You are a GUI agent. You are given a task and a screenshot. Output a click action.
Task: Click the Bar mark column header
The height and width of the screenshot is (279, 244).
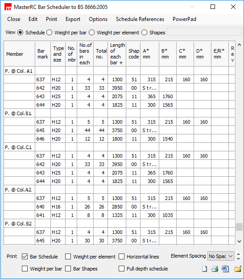pyautogui.click(x=43, y=54)
